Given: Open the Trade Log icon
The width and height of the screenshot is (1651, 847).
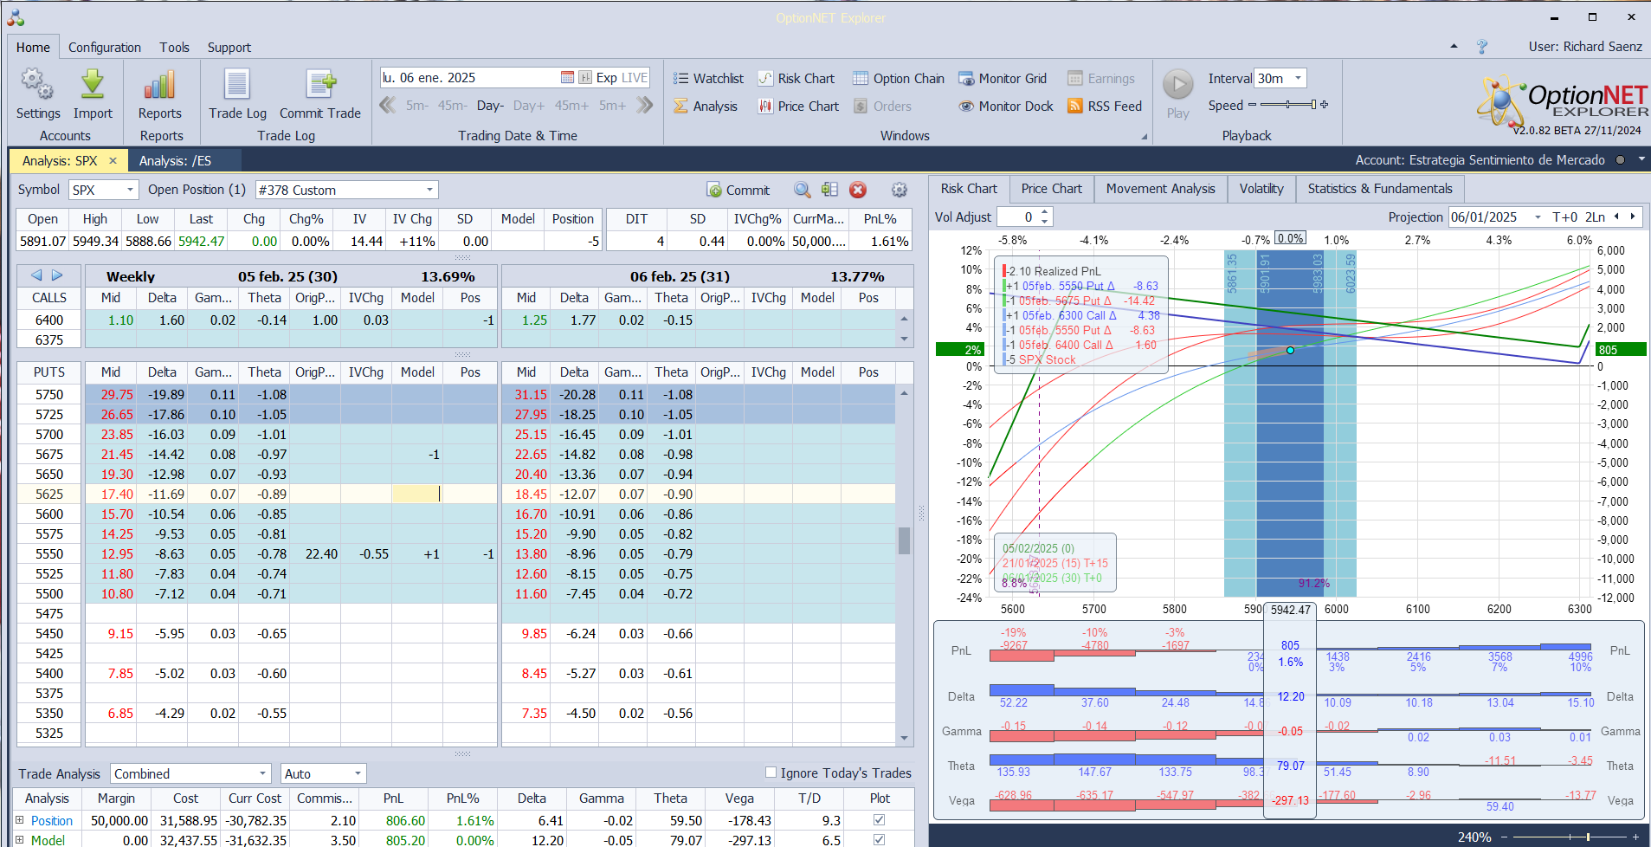Looking at the screenshot, I should point(237,85).
